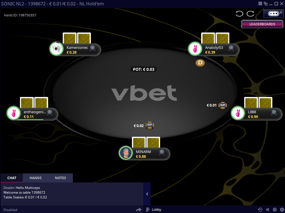This screenshot has width=285, height=213.
Task: Open hand history clock icon
Action: pyautogui.click(x=260, y=210)
